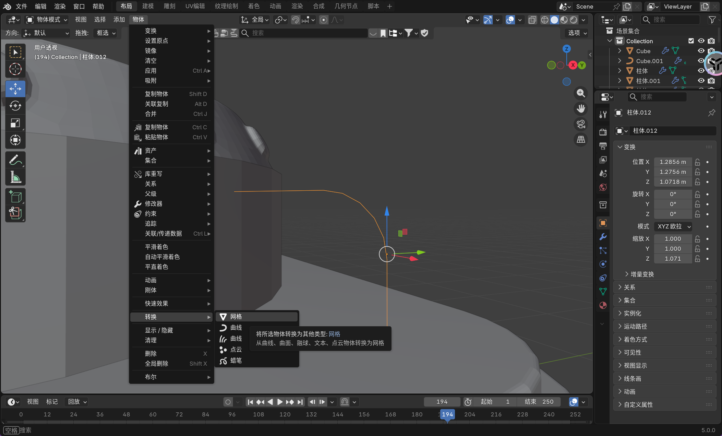The height and width of the screenshot is (436, 722).
Task: Open the Modifier properties wrench tab
Action: click(x=603, y=237)
